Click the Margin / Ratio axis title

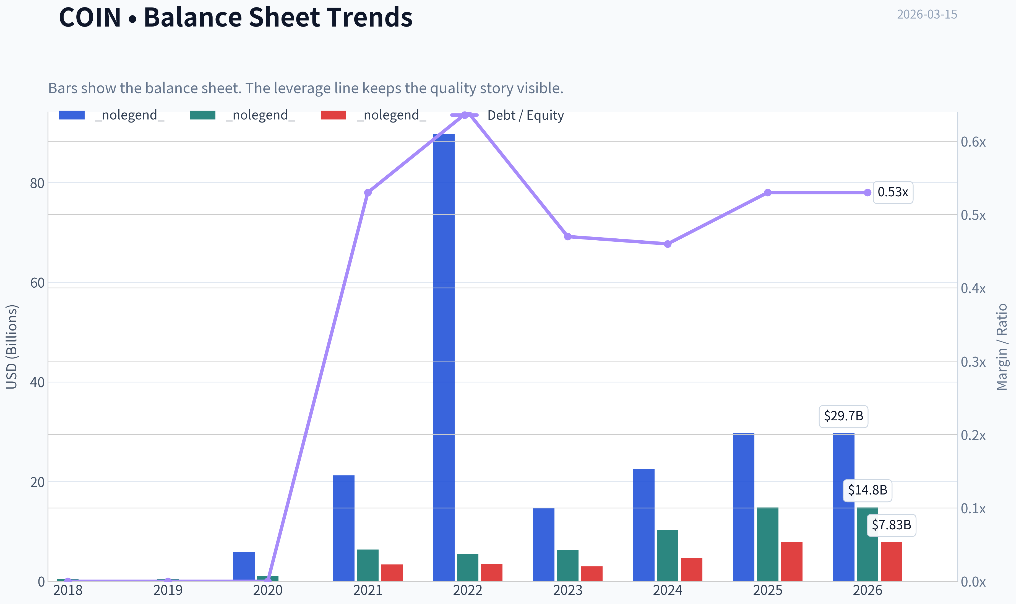(1002, 347)
